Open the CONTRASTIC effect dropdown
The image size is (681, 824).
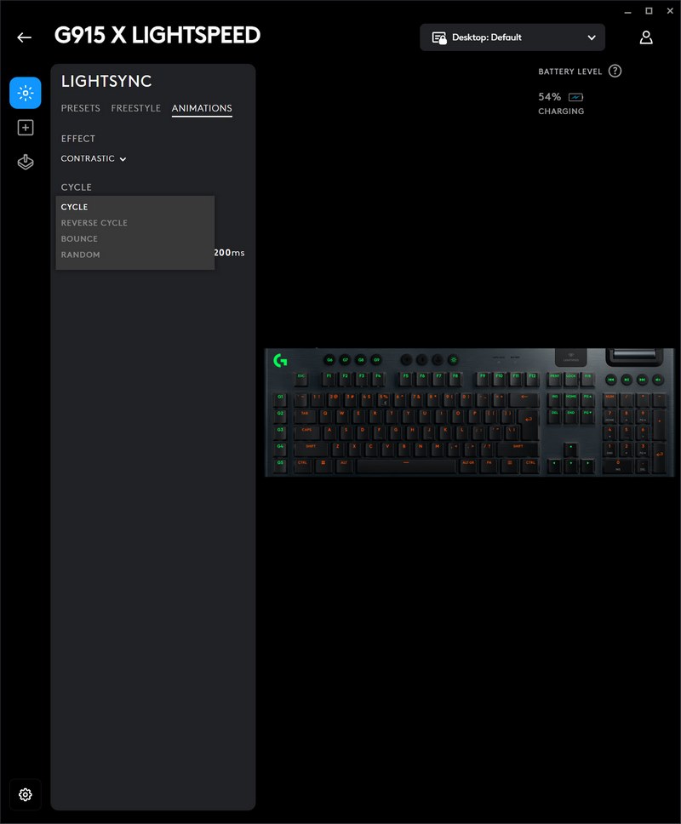(x=94, y=159)
